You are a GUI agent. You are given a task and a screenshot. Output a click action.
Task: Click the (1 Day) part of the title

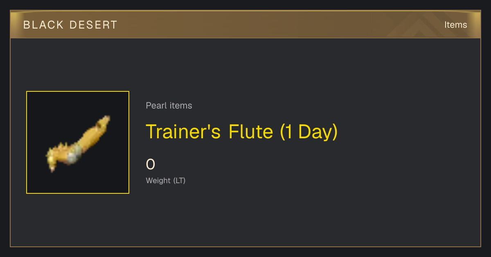pos(309,132)
